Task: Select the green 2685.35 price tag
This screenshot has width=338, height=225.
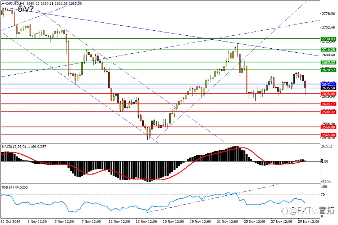Action: [328, 62]
